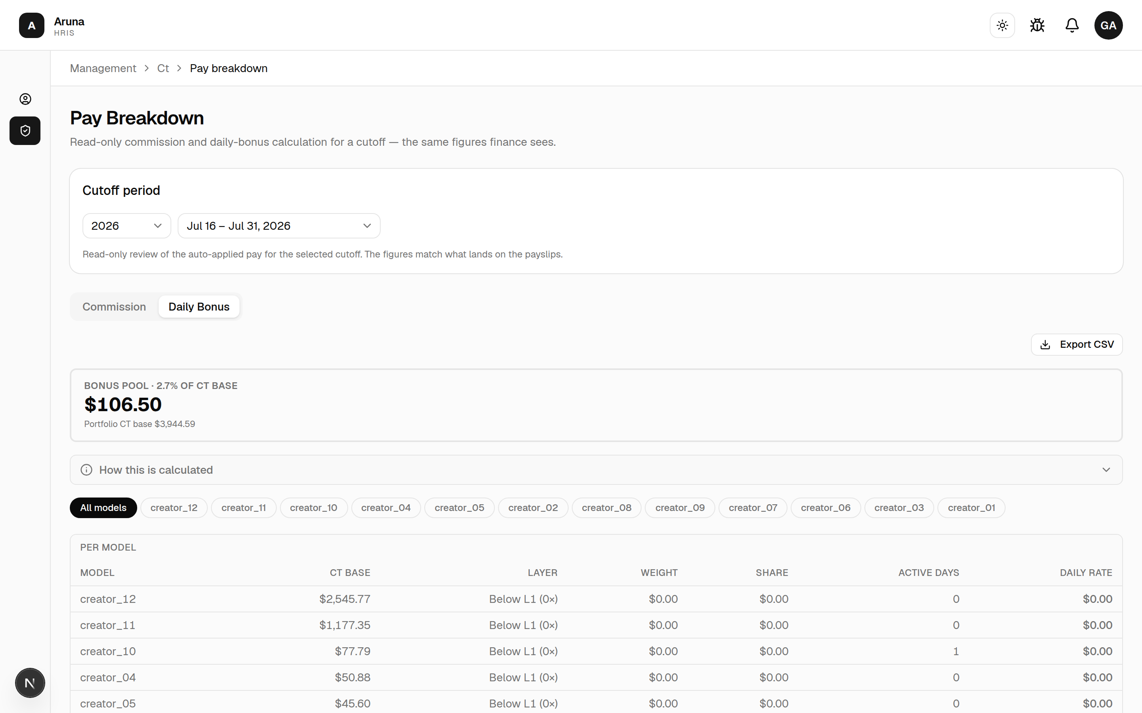Click the expand chevron at right of How this is calculated

[x=1106, y=470]
